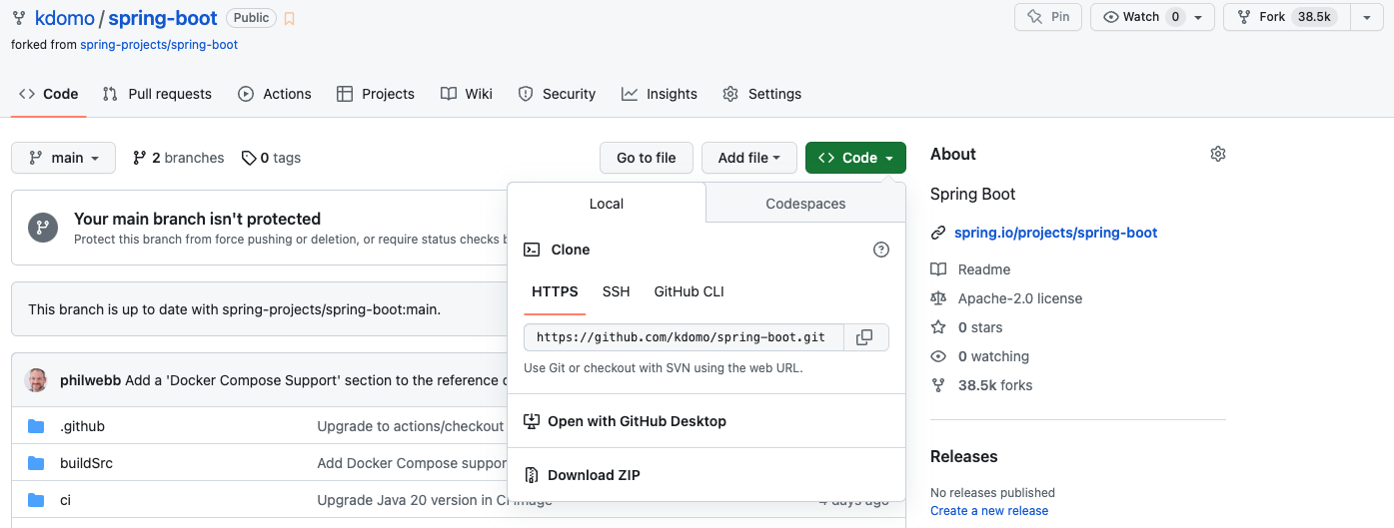Open repository Settings tab
The image size is (1394, 528).
point(762,94)
